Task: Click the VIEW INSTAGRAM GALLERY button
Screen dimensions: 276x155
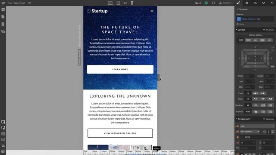Action: [x=120, y=133]
